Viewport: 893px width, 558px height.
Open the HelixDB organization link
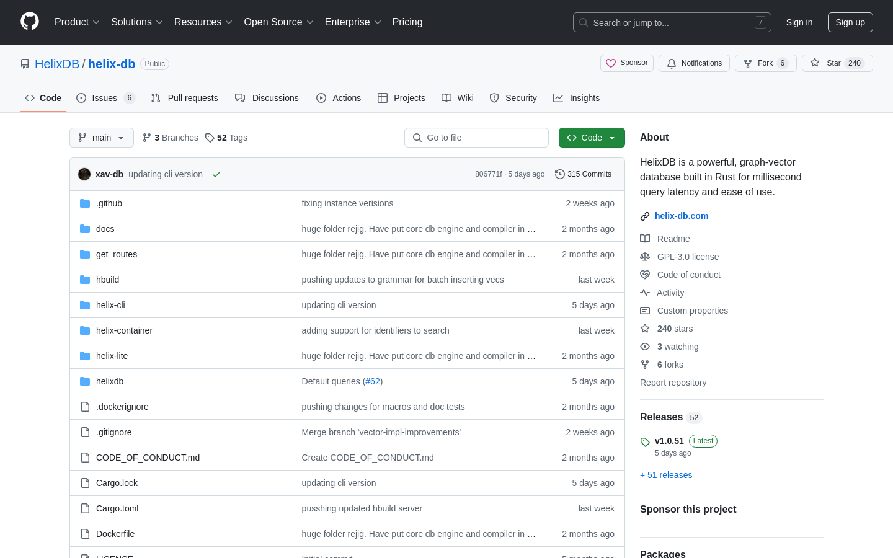point(57,64)
